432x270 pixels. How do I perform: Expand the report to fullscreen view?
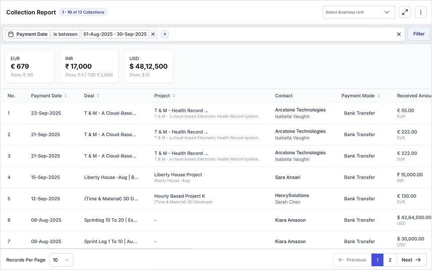[x=405, y=12]
